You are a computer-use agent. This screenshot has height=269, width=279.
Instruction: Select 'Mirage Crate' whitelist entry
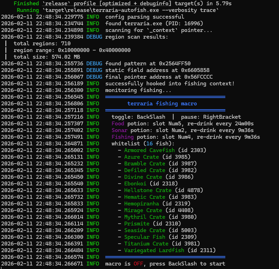(x=143, y=210)
